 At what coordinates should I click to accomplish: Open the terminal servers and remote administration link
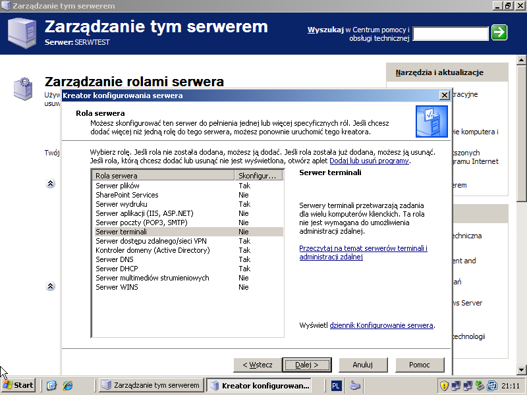coord(364,253)
